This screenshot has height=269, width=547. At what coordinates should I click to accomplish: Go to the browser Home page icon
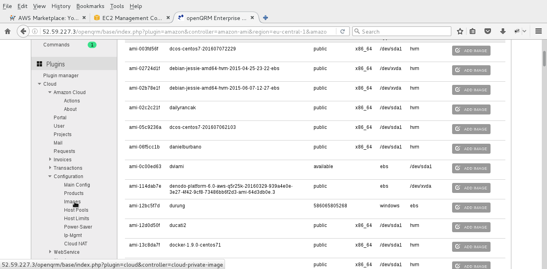click(7, 31)
